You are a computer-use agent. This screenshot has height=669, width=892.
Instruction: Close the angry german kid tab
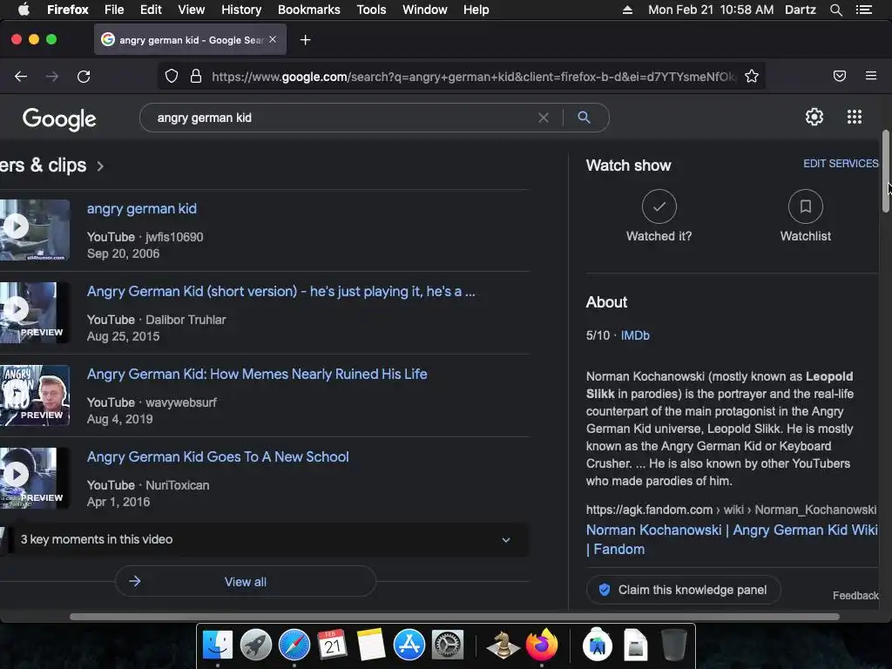point(273,39)
